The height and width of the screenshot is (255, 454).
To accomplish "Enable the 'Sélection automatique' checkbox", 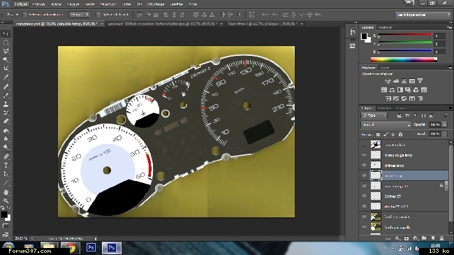I will [25, 15].
